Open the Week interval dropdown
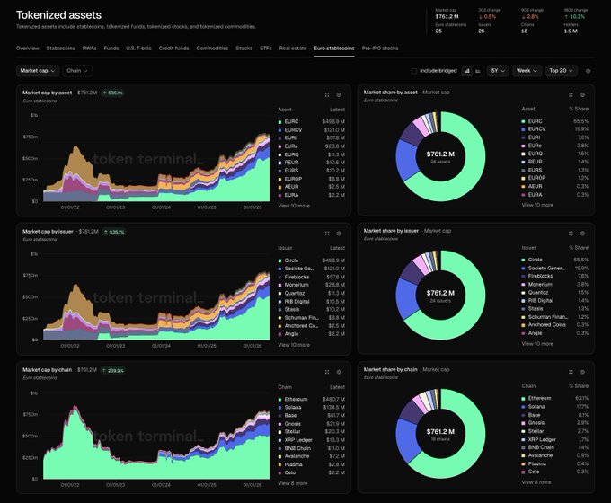This screenshot has height=503, width=611. [x=527, y=71]
